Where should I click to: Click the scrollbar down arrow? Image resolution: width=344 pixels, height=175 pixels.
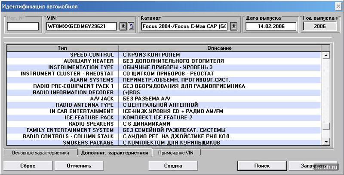[326, 142]
